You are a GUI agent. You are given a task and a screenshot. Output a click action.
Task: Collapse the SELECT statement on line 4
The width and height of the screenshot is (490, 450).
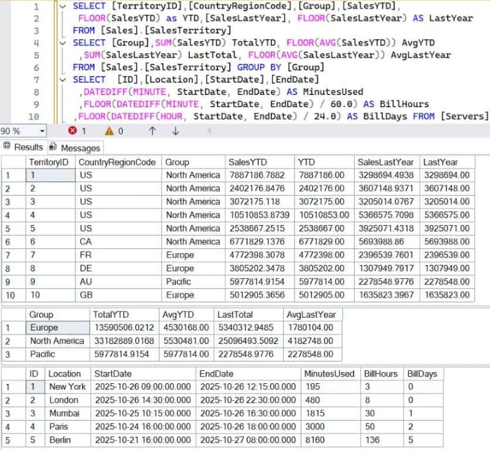coord(63,43)
